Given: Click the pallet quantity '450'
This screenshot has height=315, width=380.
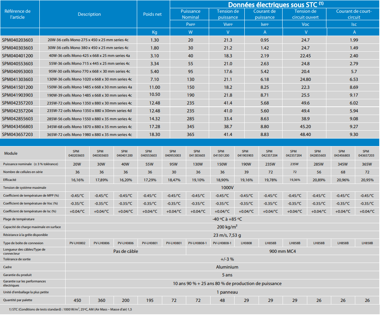Looking at the screenshot, I should pyautogui.click(x=77, y=300).
